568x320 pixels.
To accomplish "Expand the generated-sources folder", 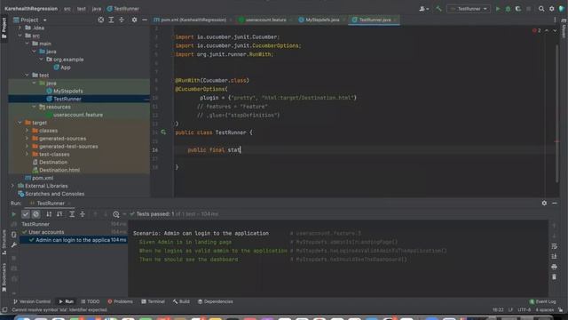I will coord(28,139).
